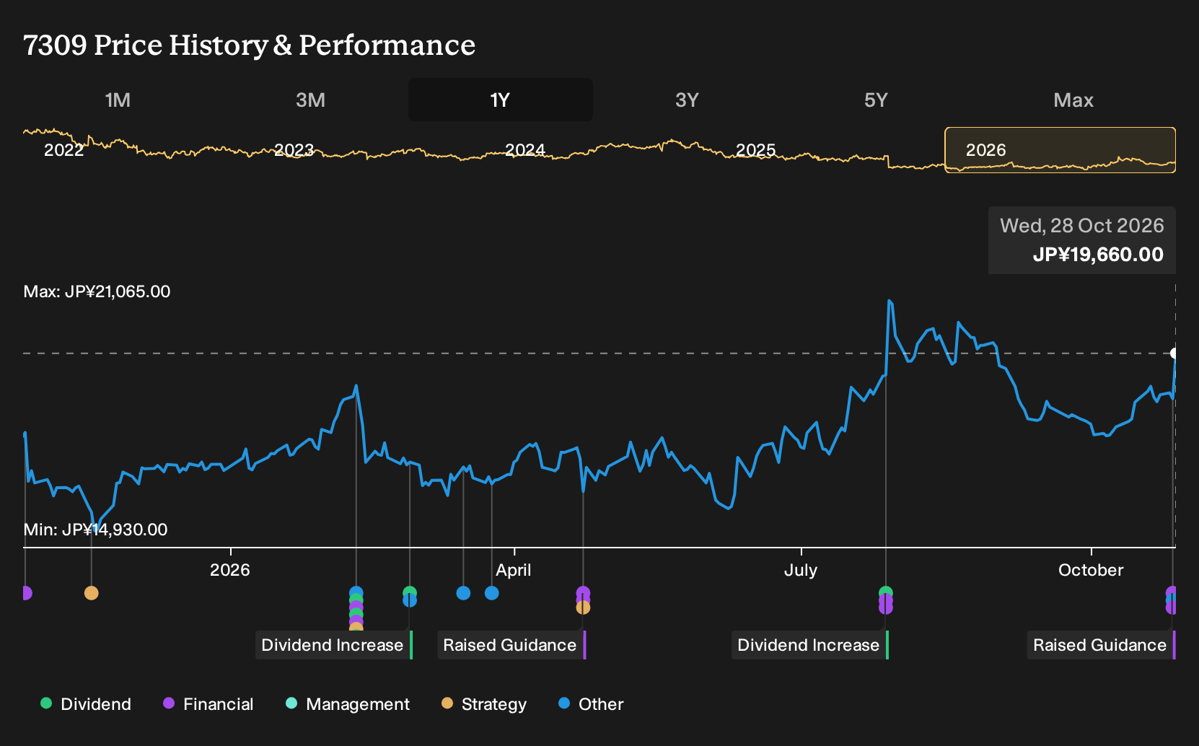Open the Dividend Increase label near July

tap(810, 645)
